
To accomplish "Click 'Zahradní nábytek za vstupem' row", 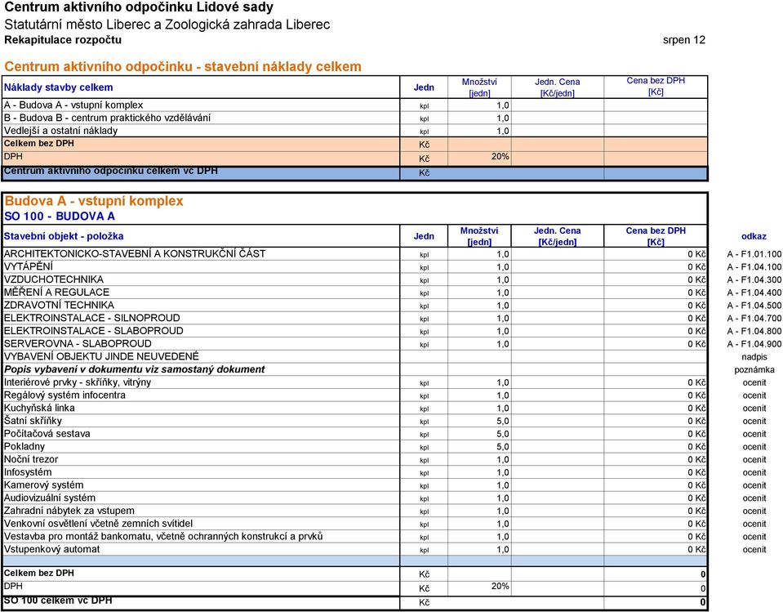I will point(354,511).
